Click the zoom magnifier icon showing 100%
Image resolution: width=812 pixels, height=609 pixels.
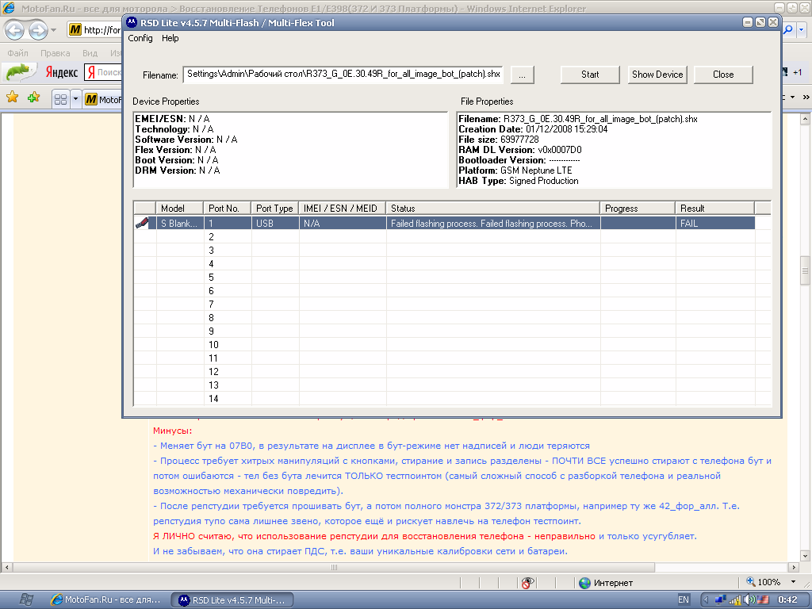750,581
